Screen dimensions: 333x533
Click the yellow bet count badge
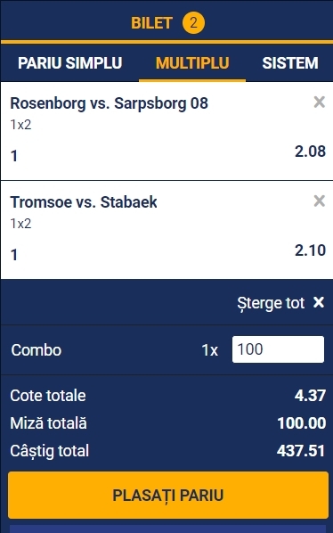point(193,23)
